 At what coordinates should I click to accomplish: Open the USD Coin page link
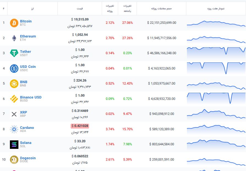(28, 67)
